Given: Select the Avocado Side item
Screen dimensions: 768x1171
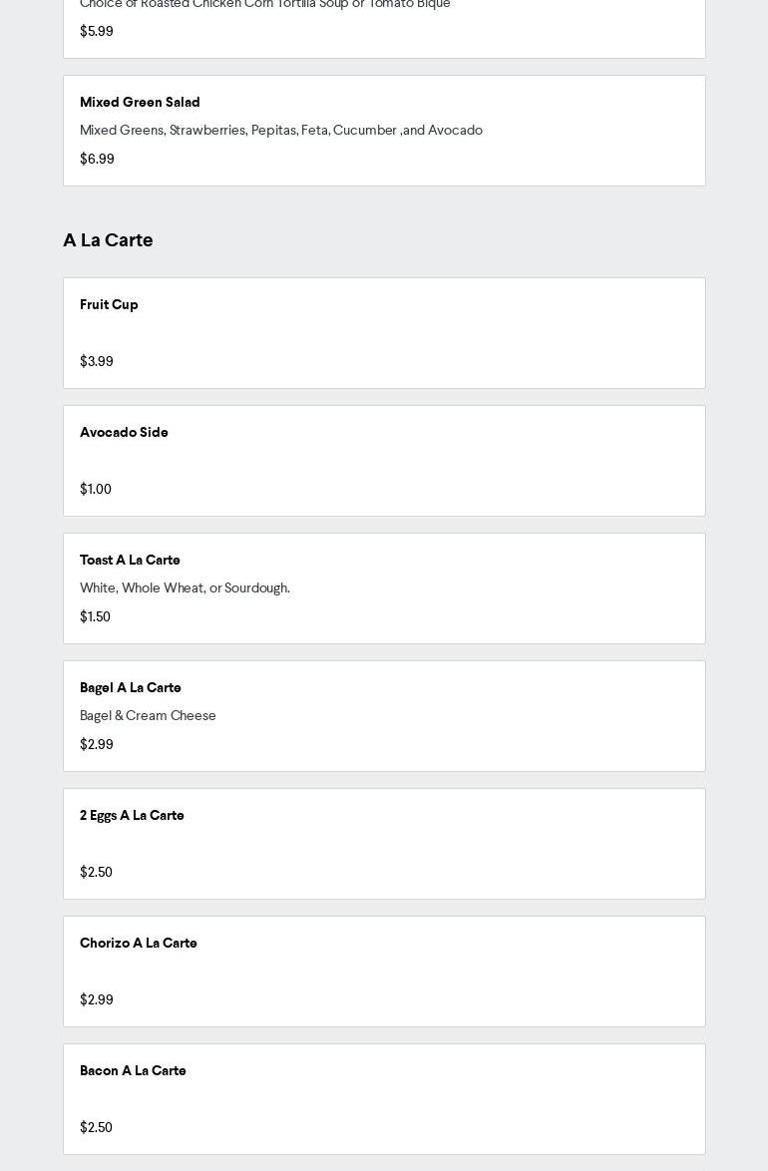Looking at the screenshot, I should (x=124, y=432).
